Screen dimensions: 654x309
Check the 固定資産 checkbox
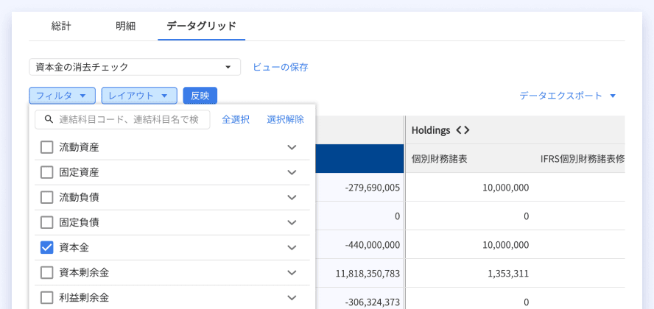(46, 172)
